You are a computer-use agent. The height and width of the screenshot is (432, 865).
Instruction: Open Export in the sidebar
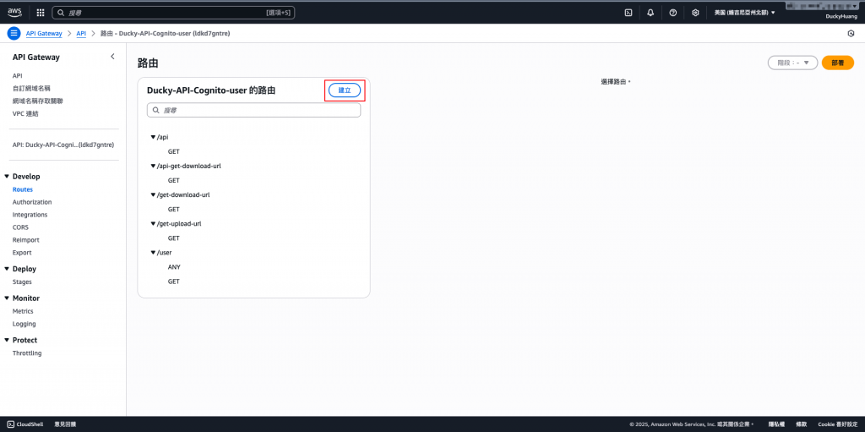(x=22, y=253)
